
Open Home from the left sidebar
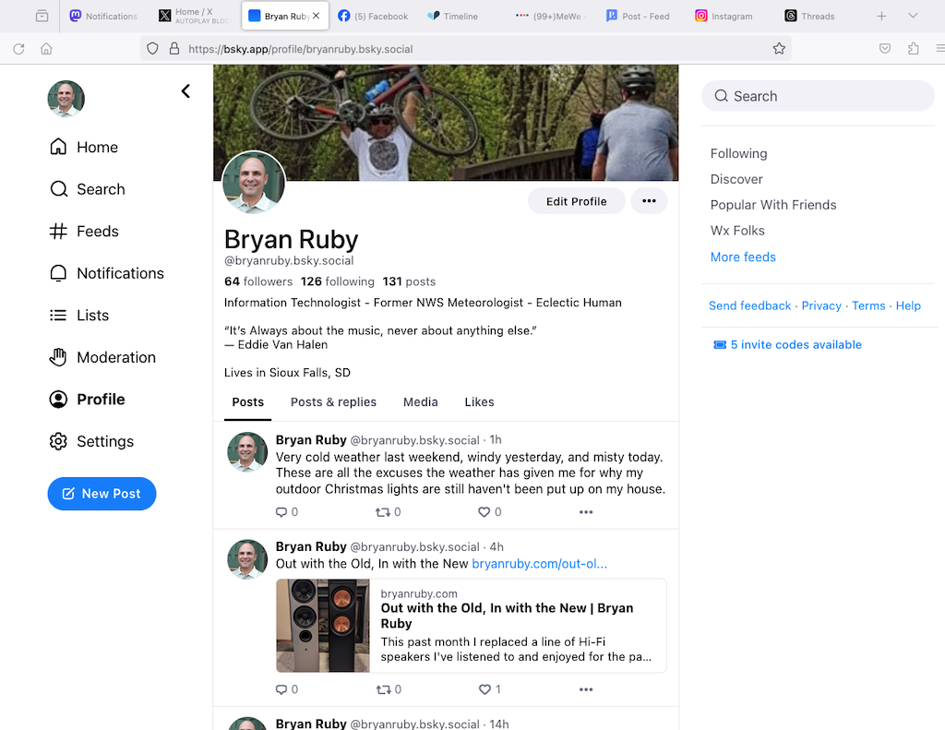point(84,148)
